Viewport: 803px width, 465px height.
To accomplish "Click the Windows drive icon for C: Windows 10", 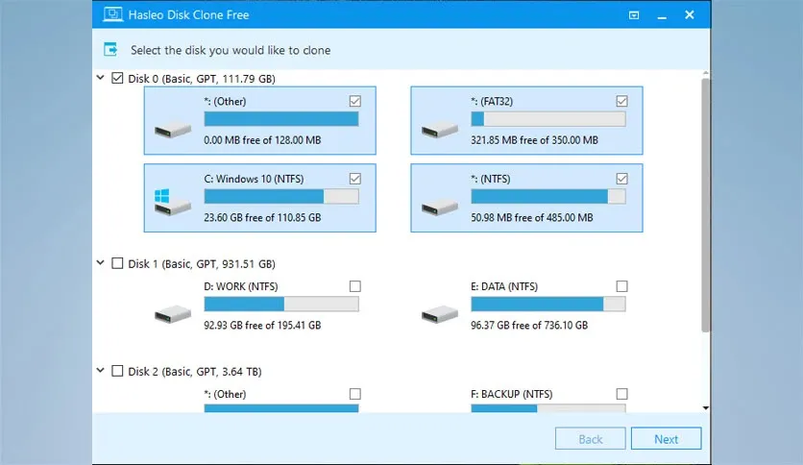I will point(173,203).
